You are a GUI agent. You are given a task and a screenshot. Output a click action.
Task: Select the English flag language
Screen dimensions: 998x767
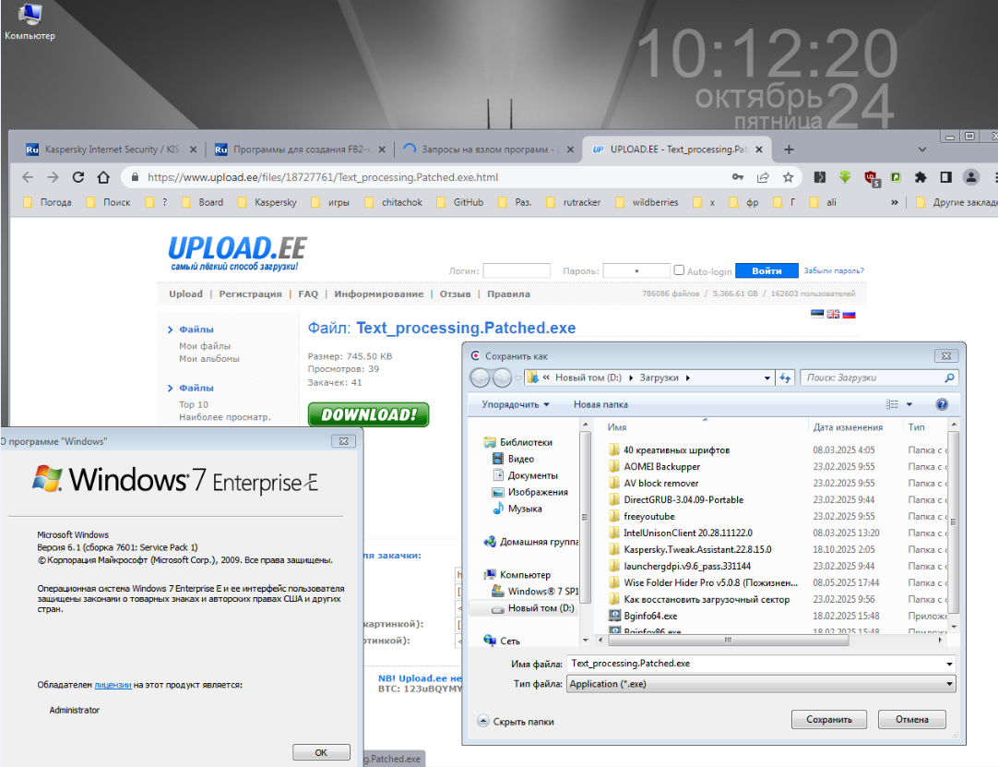(833, 314)
